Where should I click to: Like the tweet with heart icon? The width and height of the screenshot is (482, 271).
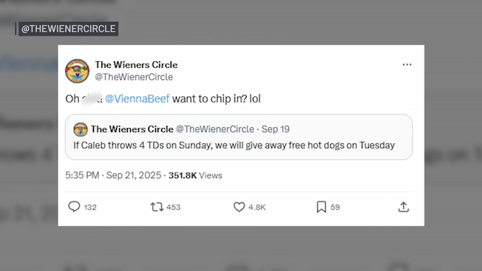239,207
